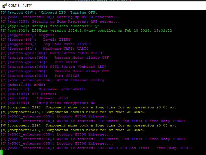Click the 'Address: :6053' line
This screenshot has height=155, width=206.
tap(34, 99)
